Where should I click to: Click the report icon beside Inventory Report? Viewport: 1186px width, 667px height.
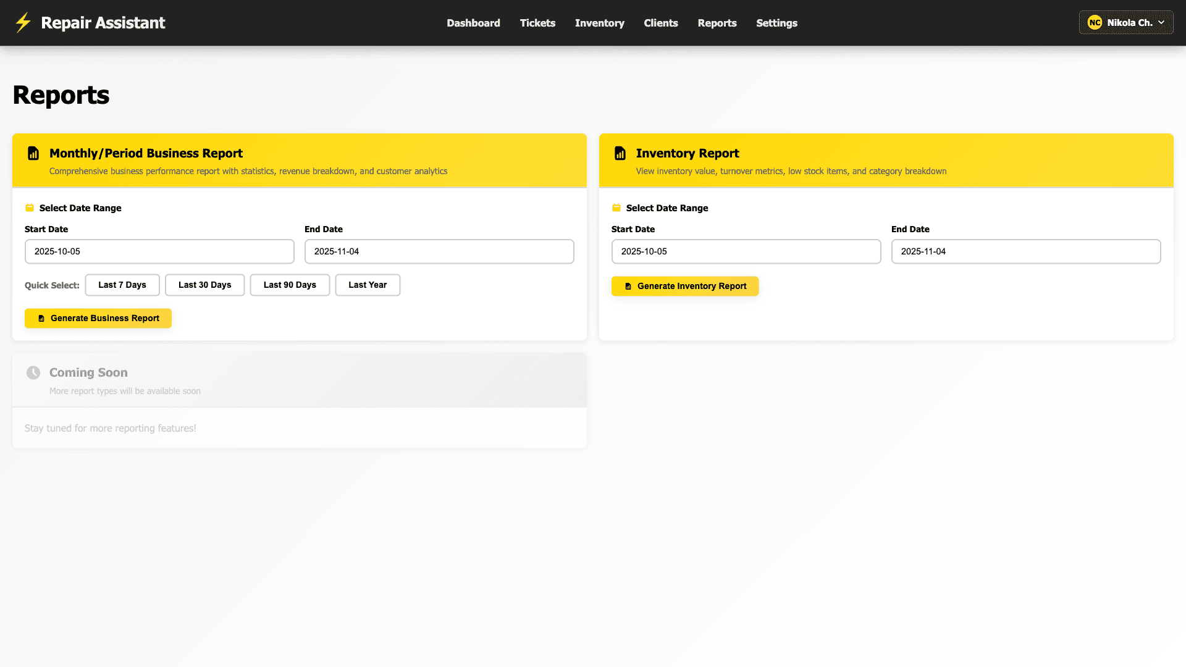[620, 153]
